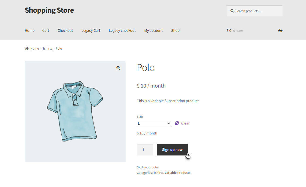Click the Clear variation link
The image size is (306, 187).
click(185, 123)
